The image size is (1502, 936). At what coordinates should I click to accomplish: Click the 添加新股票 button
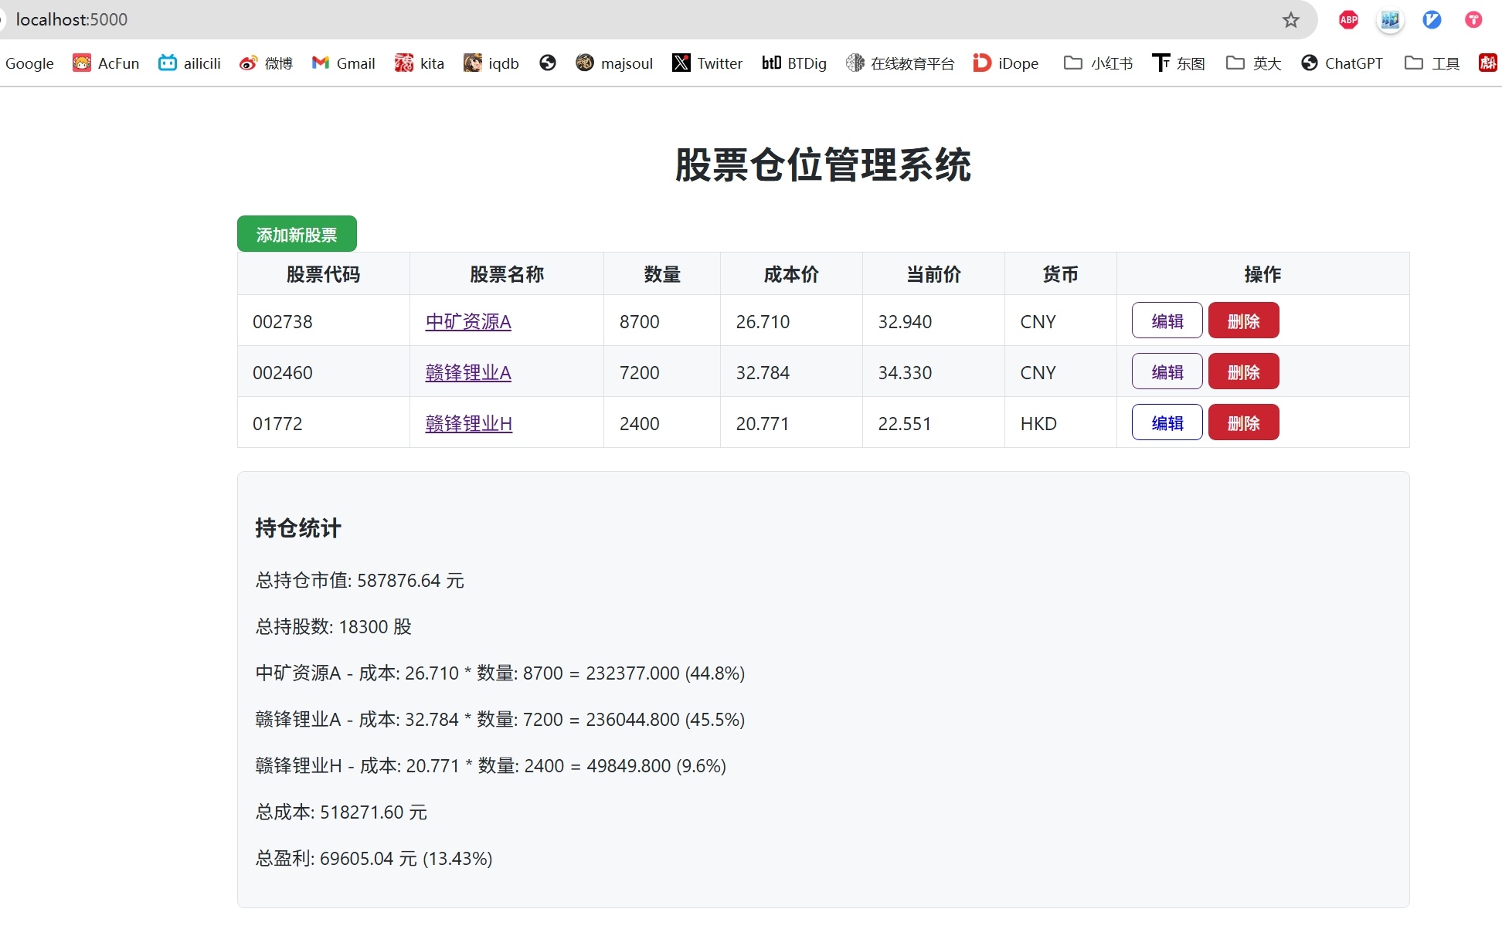point(297,234)
